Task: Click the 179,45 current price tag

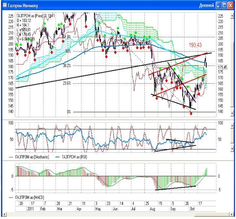Action: (222, 68)
